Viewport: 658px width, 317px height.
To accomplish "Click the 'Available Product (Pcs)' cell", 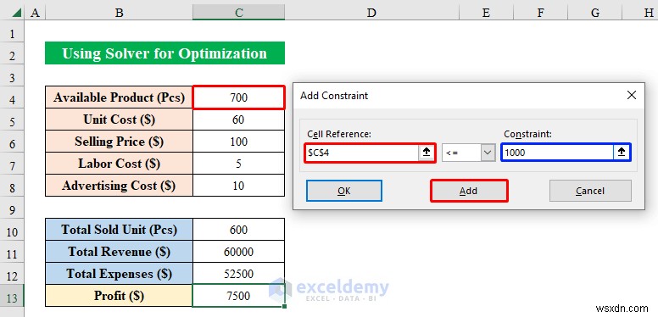I will [120, 97].
